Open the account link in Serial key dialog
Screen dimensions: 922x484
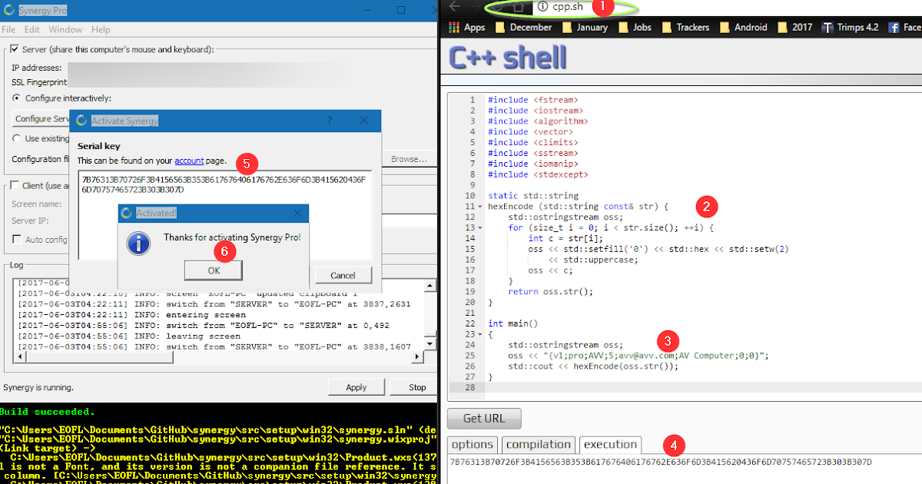pyautogui.click(x=189, y=161)
